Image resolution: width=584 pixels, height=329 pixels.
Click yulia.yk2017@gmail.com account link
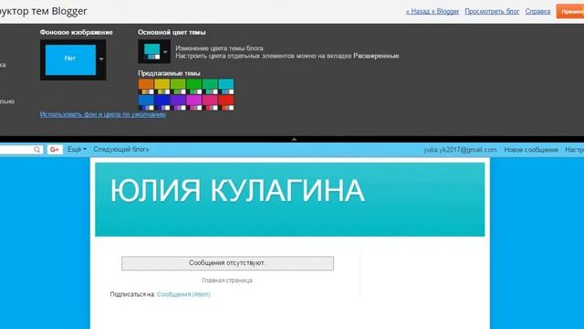(460, 150)
